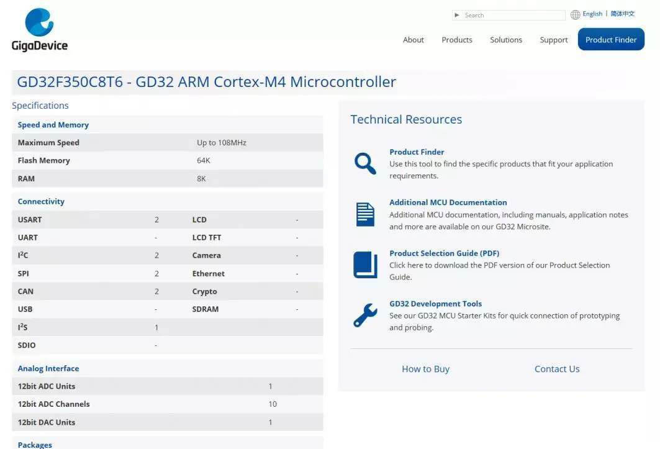Viewport: 660px width, 449px height.
Task: Click the UART row label
Action: (28, 238)
